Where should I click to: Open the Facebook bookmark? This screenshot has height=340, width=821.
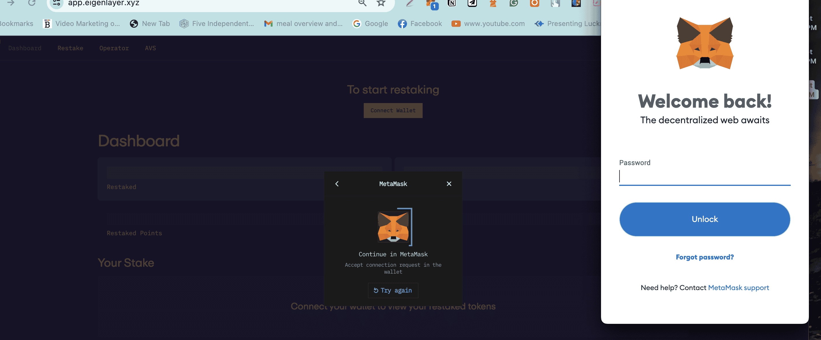420,24
